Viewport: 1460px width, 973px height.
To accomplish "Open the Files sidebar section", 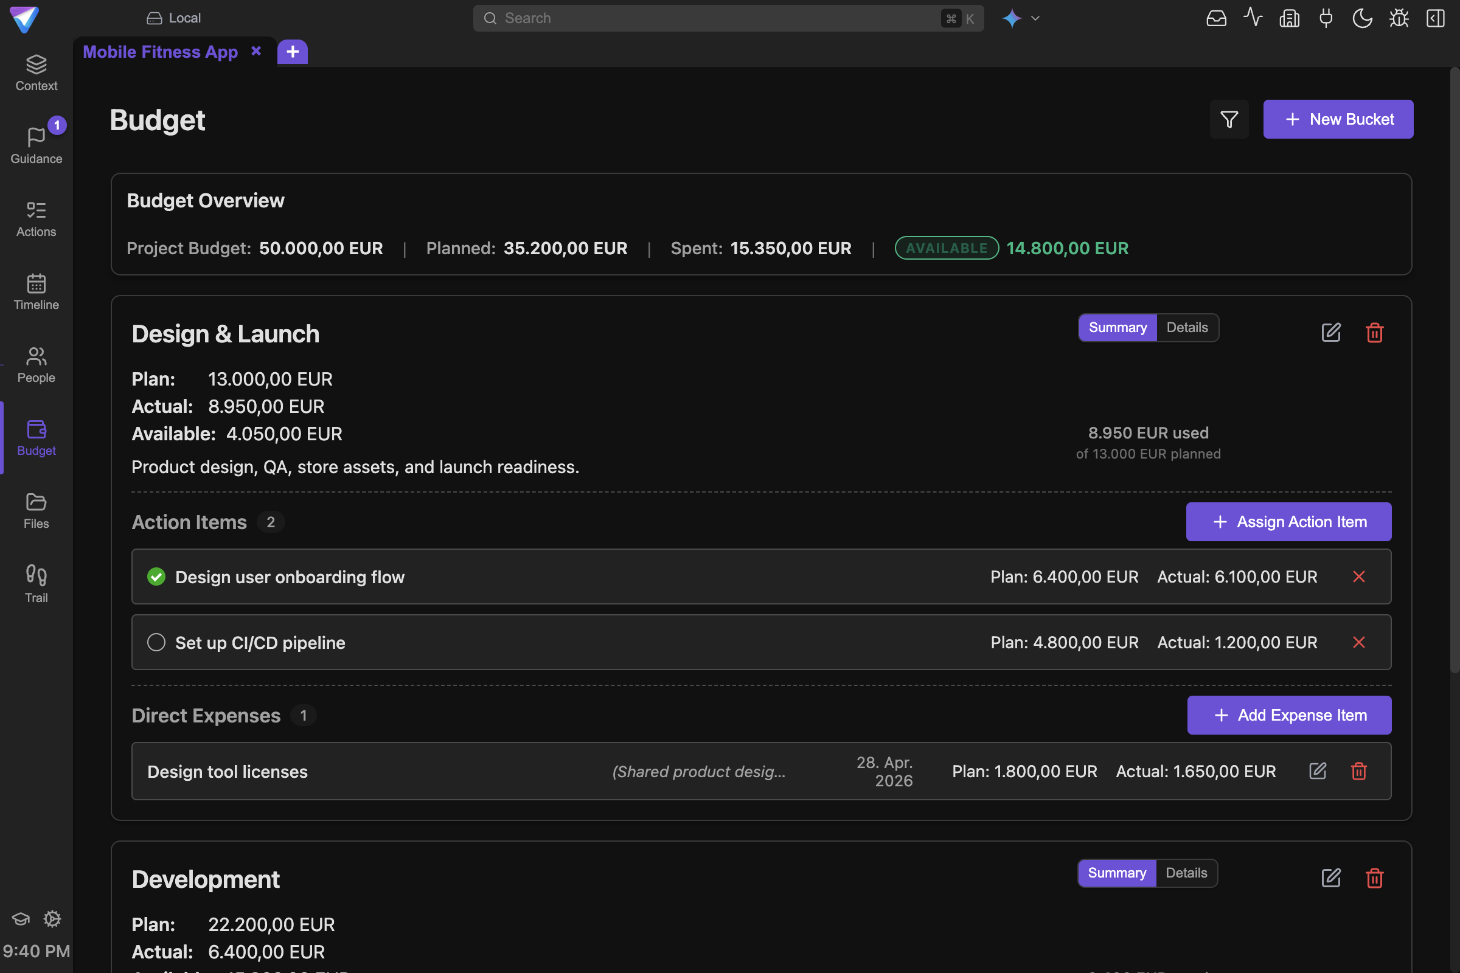I will (x=36, y=511).
